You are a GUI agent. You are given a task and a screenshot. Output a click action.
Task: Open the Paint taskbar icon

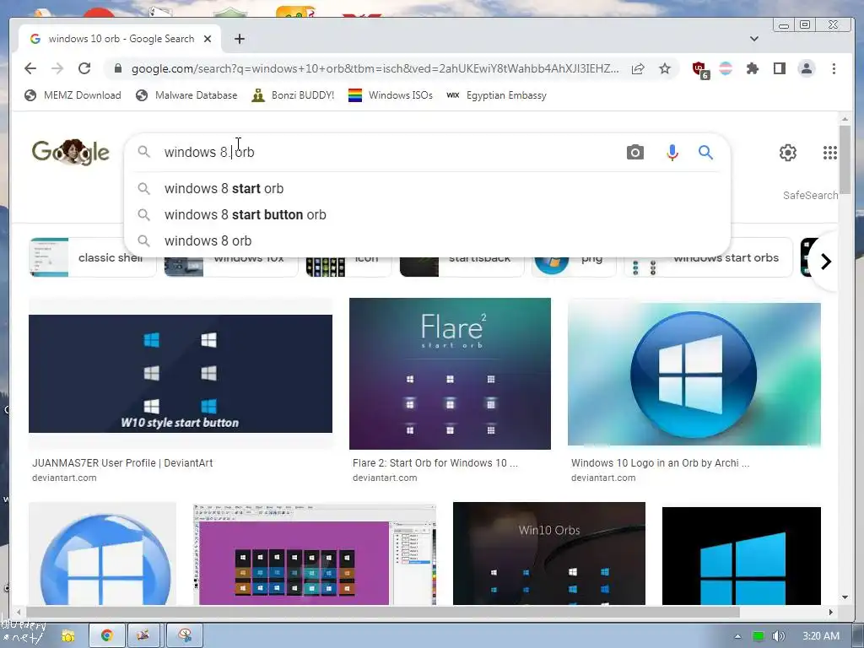pyautogui.click(x=143, y=636)
